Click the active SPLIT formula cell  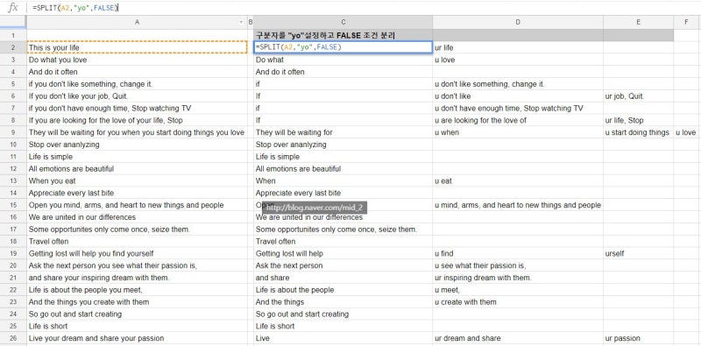(343, 47)
